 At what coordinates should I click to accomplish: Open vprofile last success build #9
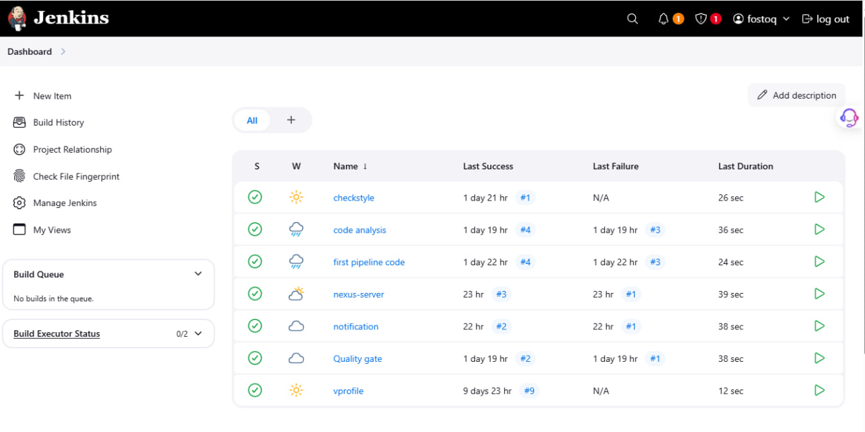point(529,391)
